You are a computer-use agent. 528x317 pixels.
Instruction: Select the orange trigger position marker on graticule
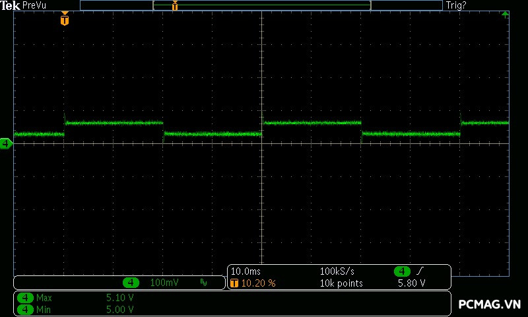tap(64, 19)
